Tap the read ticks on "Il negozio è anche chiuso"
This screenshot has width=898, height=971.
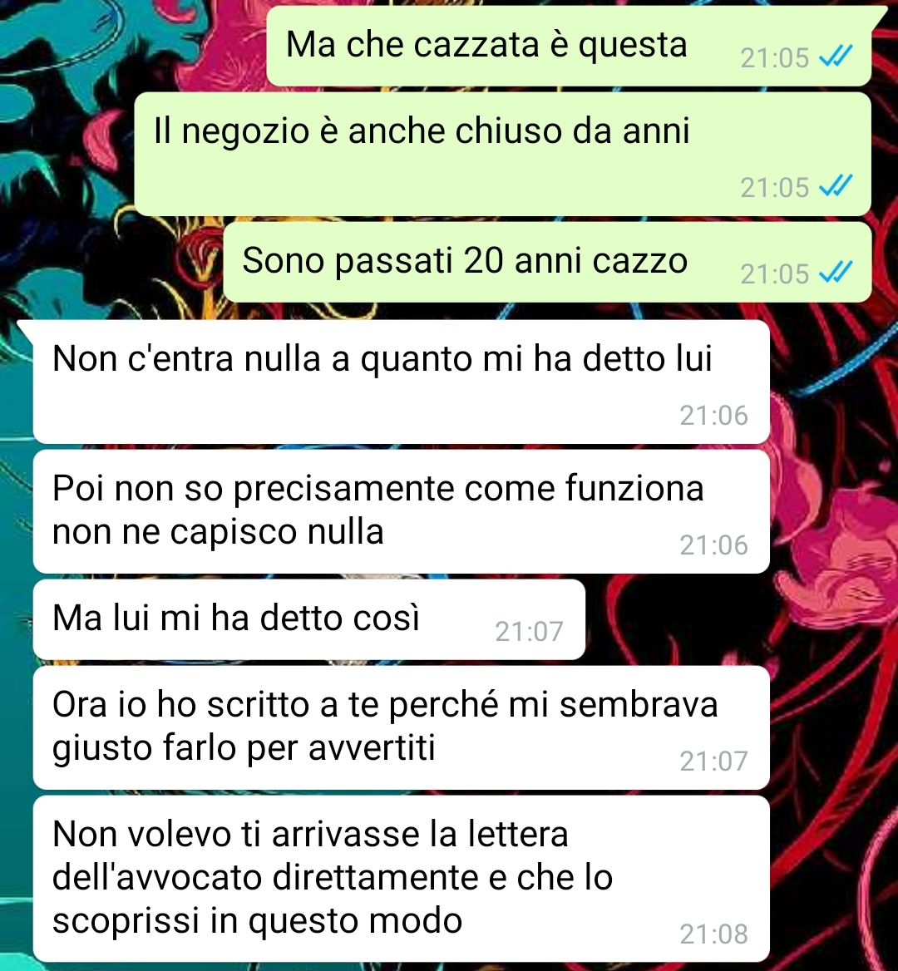click(x=836, y=185)
